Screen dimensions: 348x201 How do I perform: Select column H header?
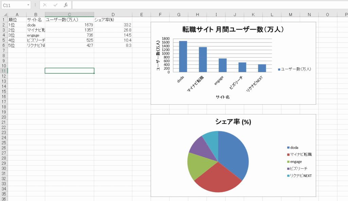(197, 15)
